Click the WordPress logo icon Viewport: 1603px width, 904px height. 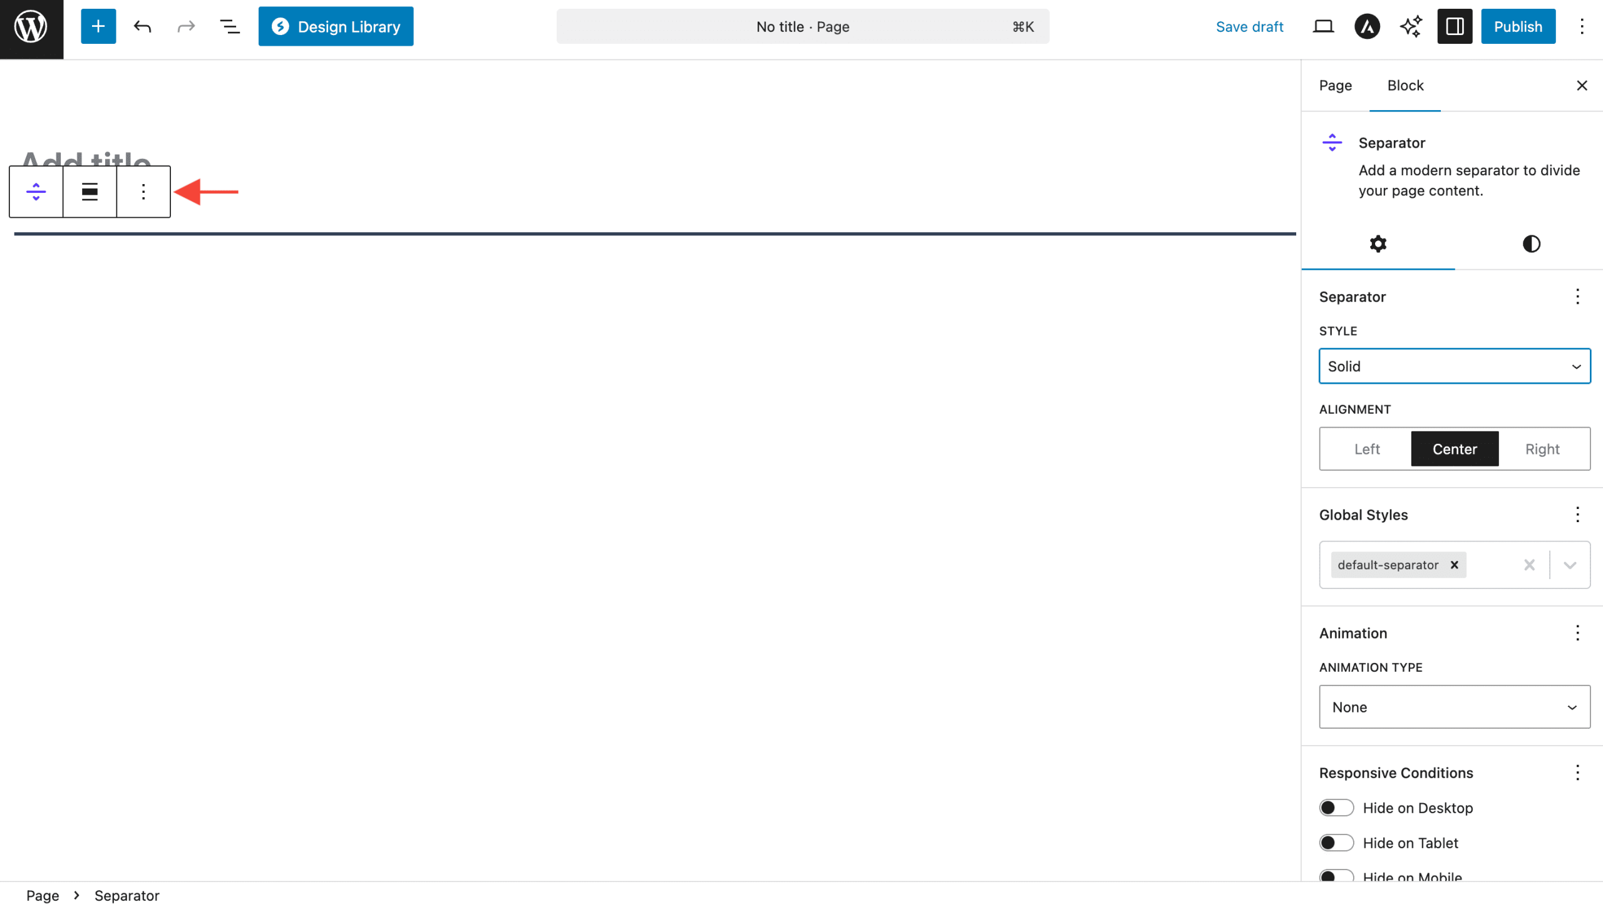[31, 27]
